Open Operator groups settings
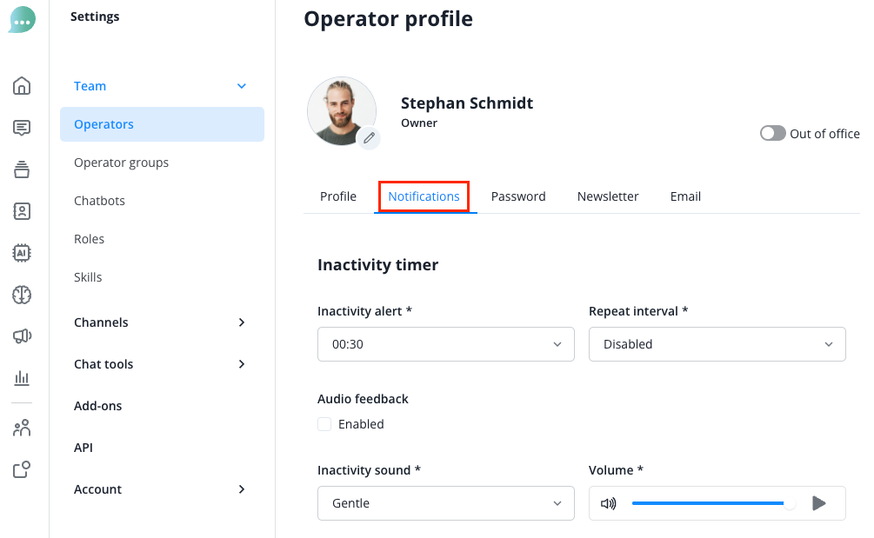 tap(121, 163)
